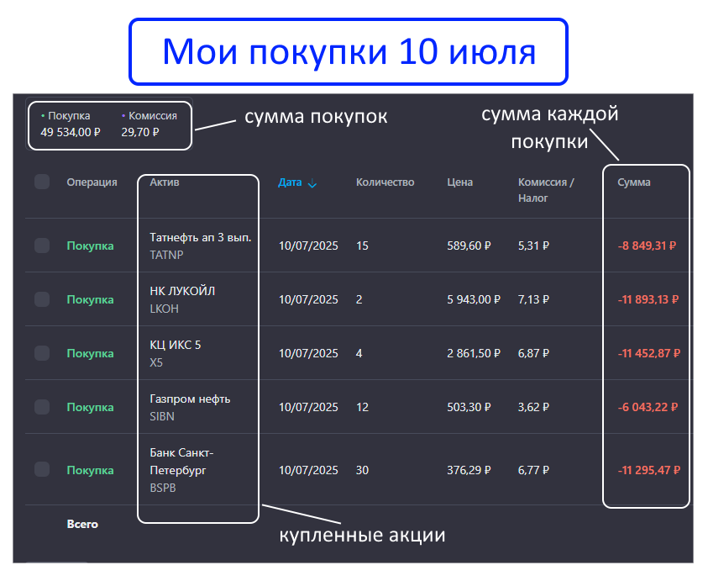Check the BSPB purchase row checkbox

(42, 469)
